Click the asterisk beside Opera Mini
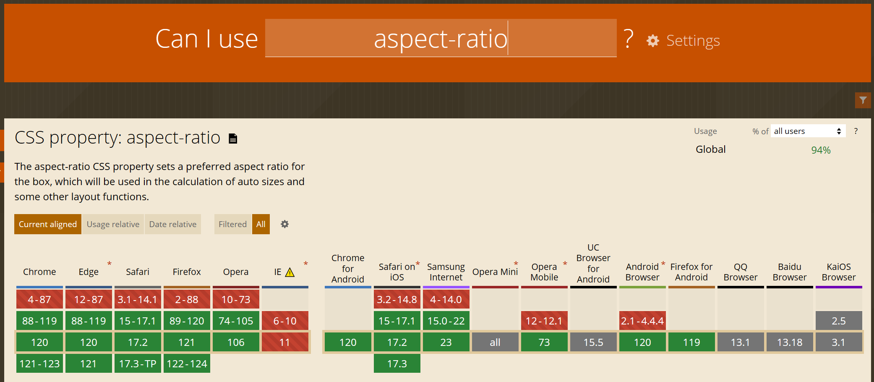This screenshot has height=382, width=874. (516, 264)
